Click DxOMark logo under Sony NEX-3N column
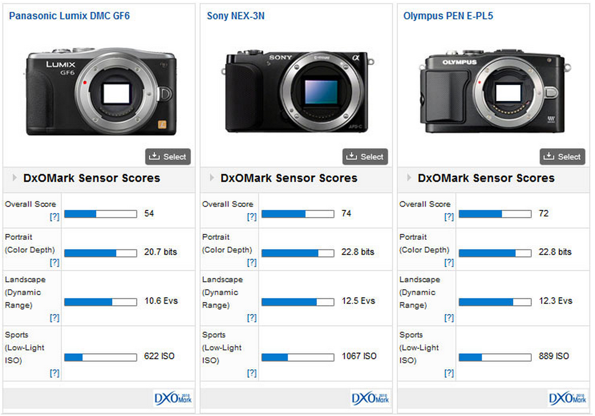The width and height of the screenshot is (595, 416). click(x=370, y=398)
